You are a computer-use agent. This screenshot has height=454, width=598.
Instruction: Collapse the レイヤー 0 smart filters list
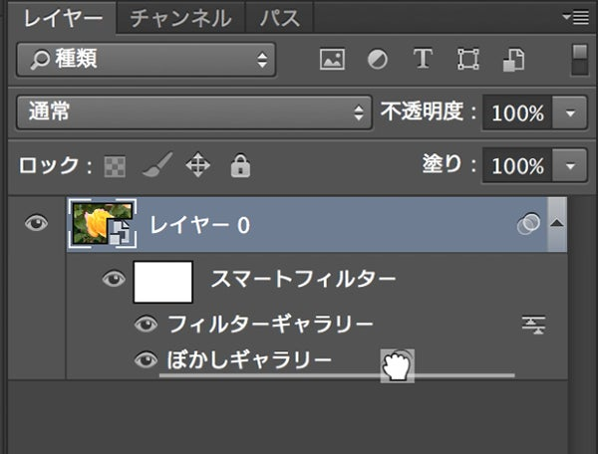click(x=557, y=223)
